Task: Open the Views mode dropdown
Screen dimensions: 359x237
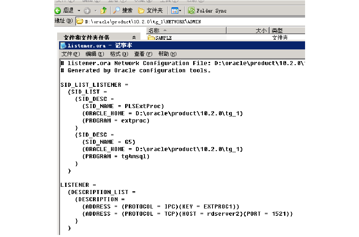Action: [176, 10]
